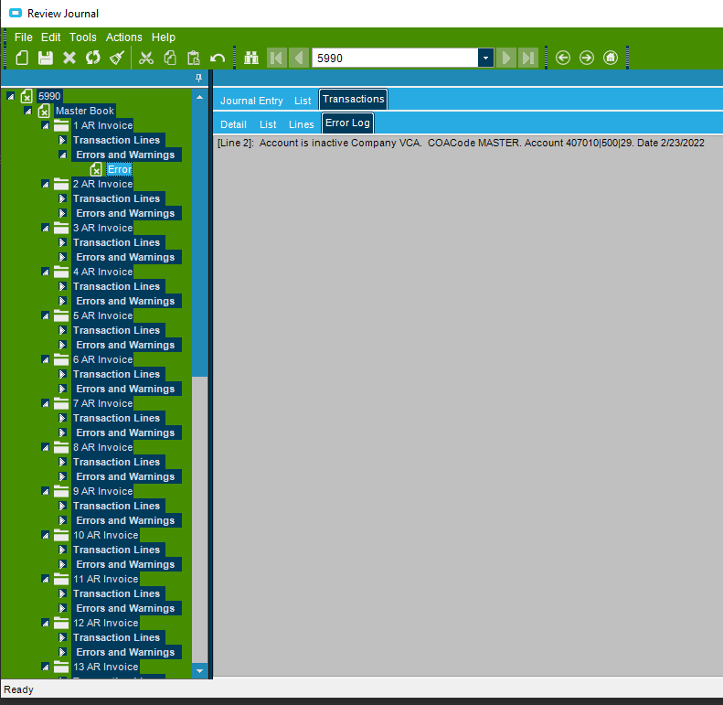Click the Copy toolbar icon

pyautogui.click(x=170, y=59)
